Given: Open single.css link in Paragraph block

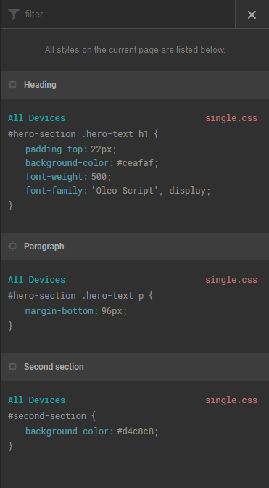Looking at the screenshot, I should coord(231,280).
